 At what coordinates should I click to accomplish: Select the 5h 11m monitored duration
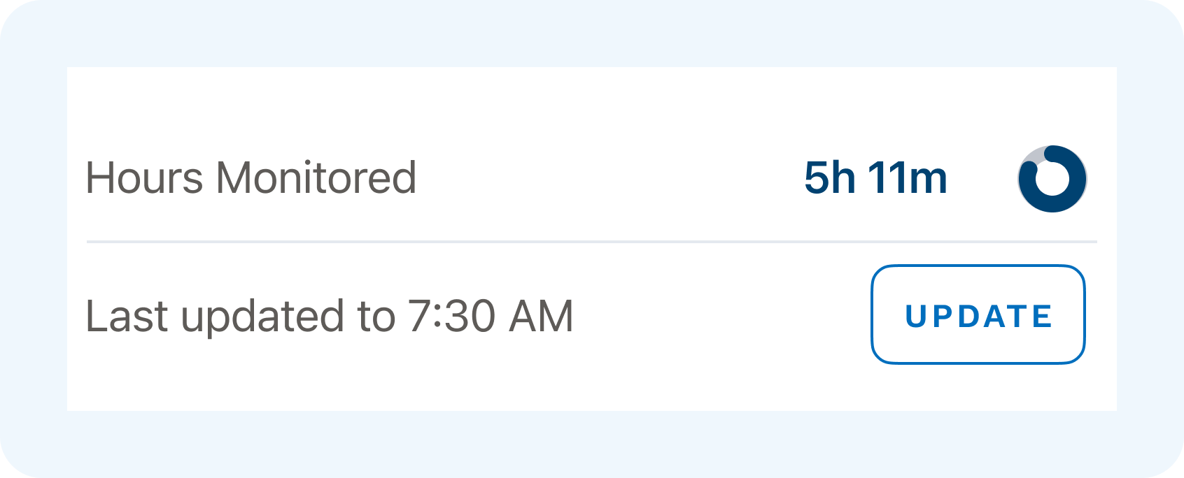(875, 178)
